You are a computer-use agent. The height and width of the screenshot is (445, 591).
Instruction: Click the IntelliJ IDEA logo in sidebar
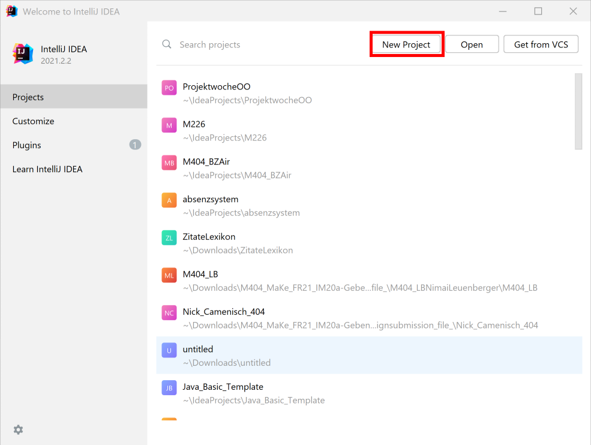23,53
